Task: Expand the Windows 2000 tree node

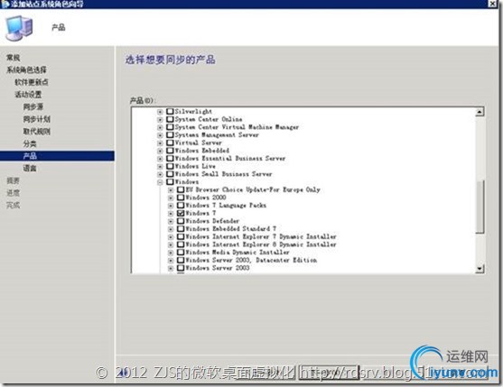Action: 171,198
